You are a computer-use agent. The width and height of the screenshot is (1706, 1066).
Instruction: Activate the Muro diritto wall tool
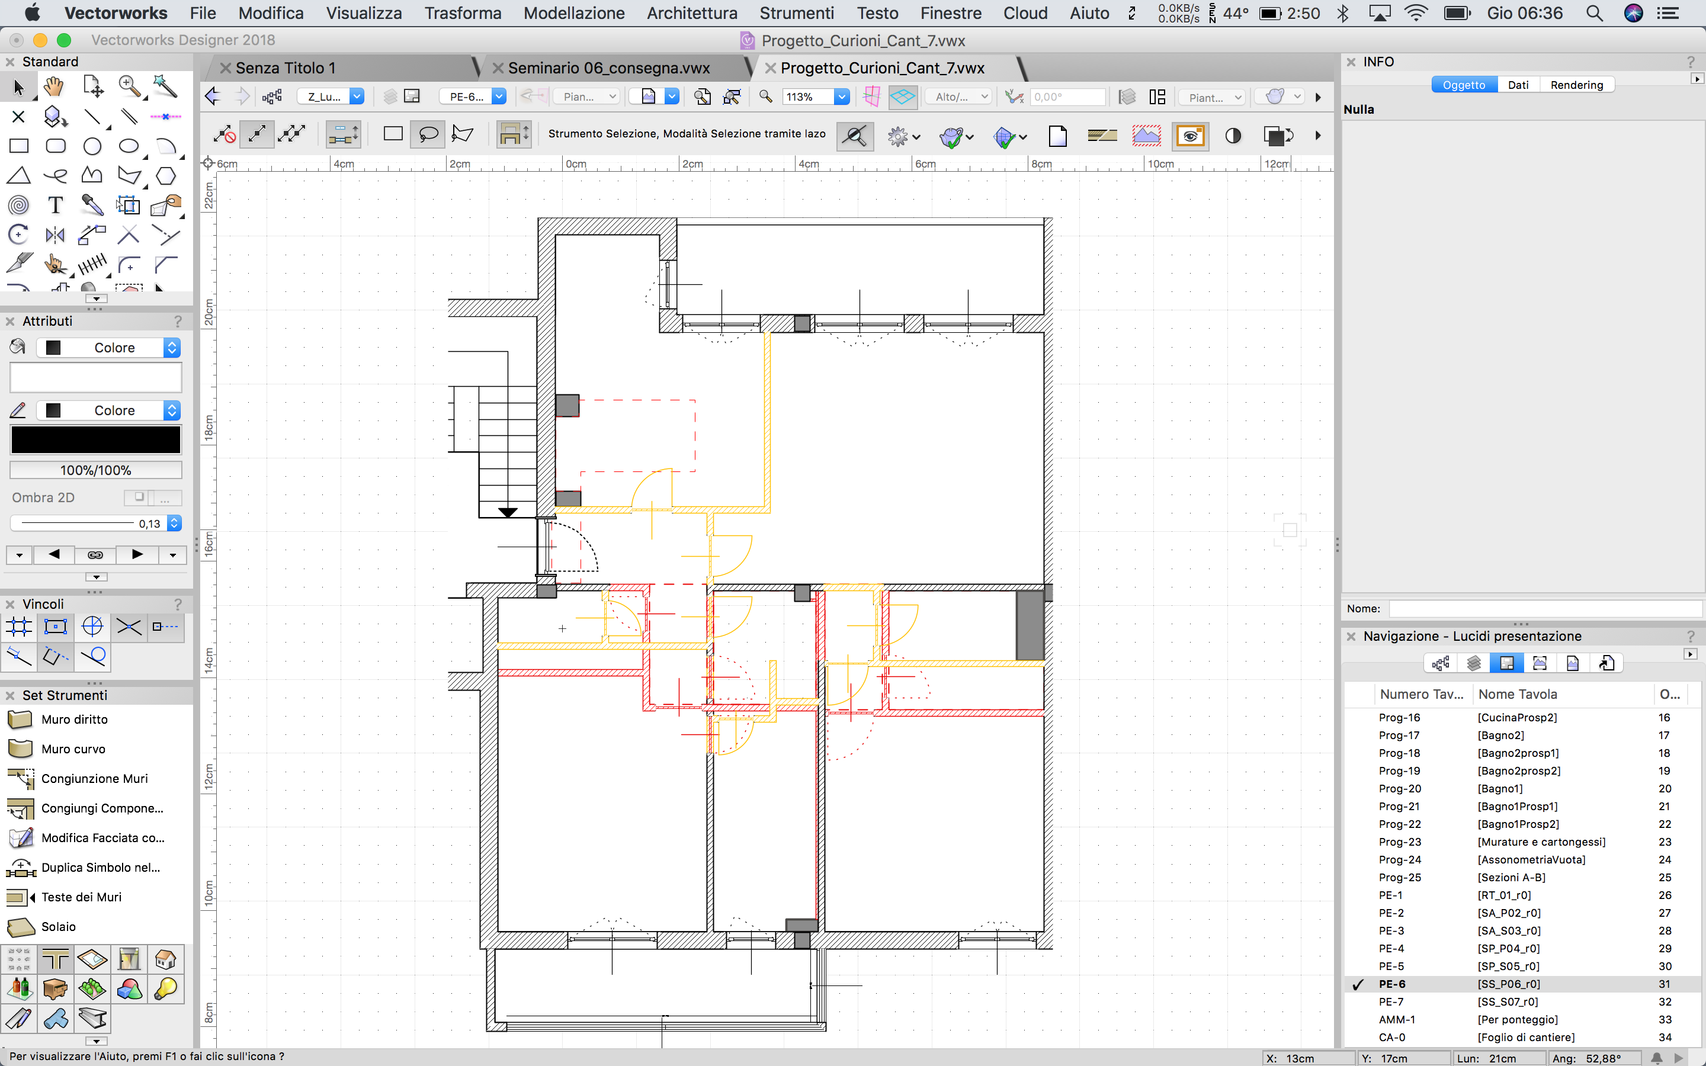coord(74,719)
